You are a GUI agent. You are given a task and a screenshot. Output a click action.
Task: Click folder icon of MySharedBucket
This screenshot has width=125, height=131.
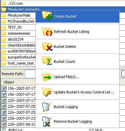pyautogui.click(x=4, y=21)
